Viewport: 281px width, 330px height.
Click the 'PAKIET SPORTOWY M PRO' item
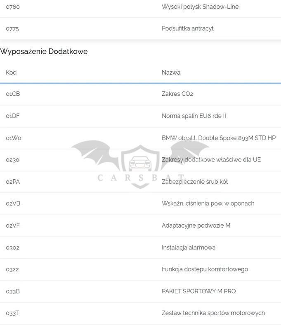[x=199, y=291]
